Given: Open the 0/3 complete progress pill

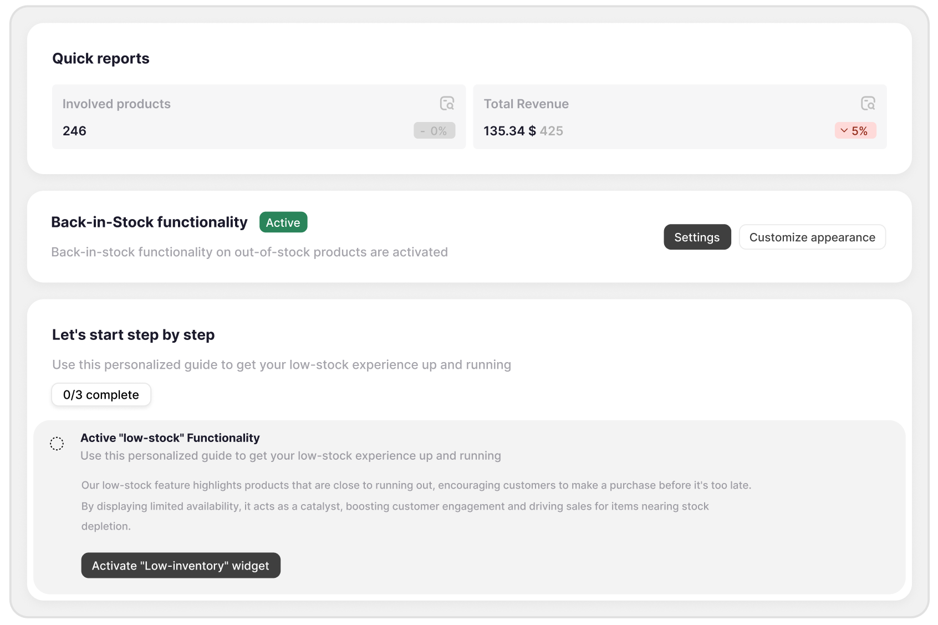Looking at the screenshot, I should click(x=101, y=395).
